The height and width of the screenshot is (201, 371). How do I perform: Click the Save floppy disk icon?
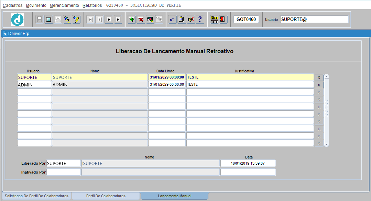point(40,19)
